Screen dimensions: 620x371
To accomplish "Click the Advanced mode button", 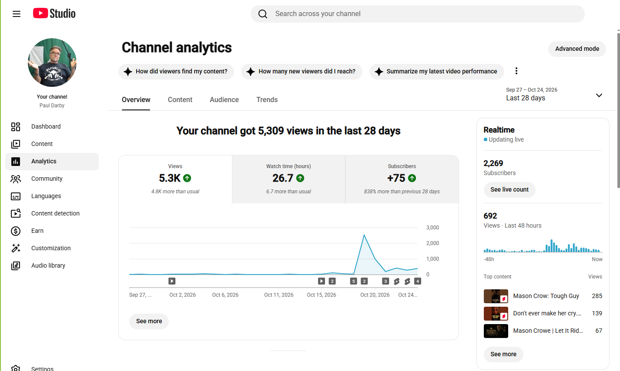I will (x=577, y=49).
